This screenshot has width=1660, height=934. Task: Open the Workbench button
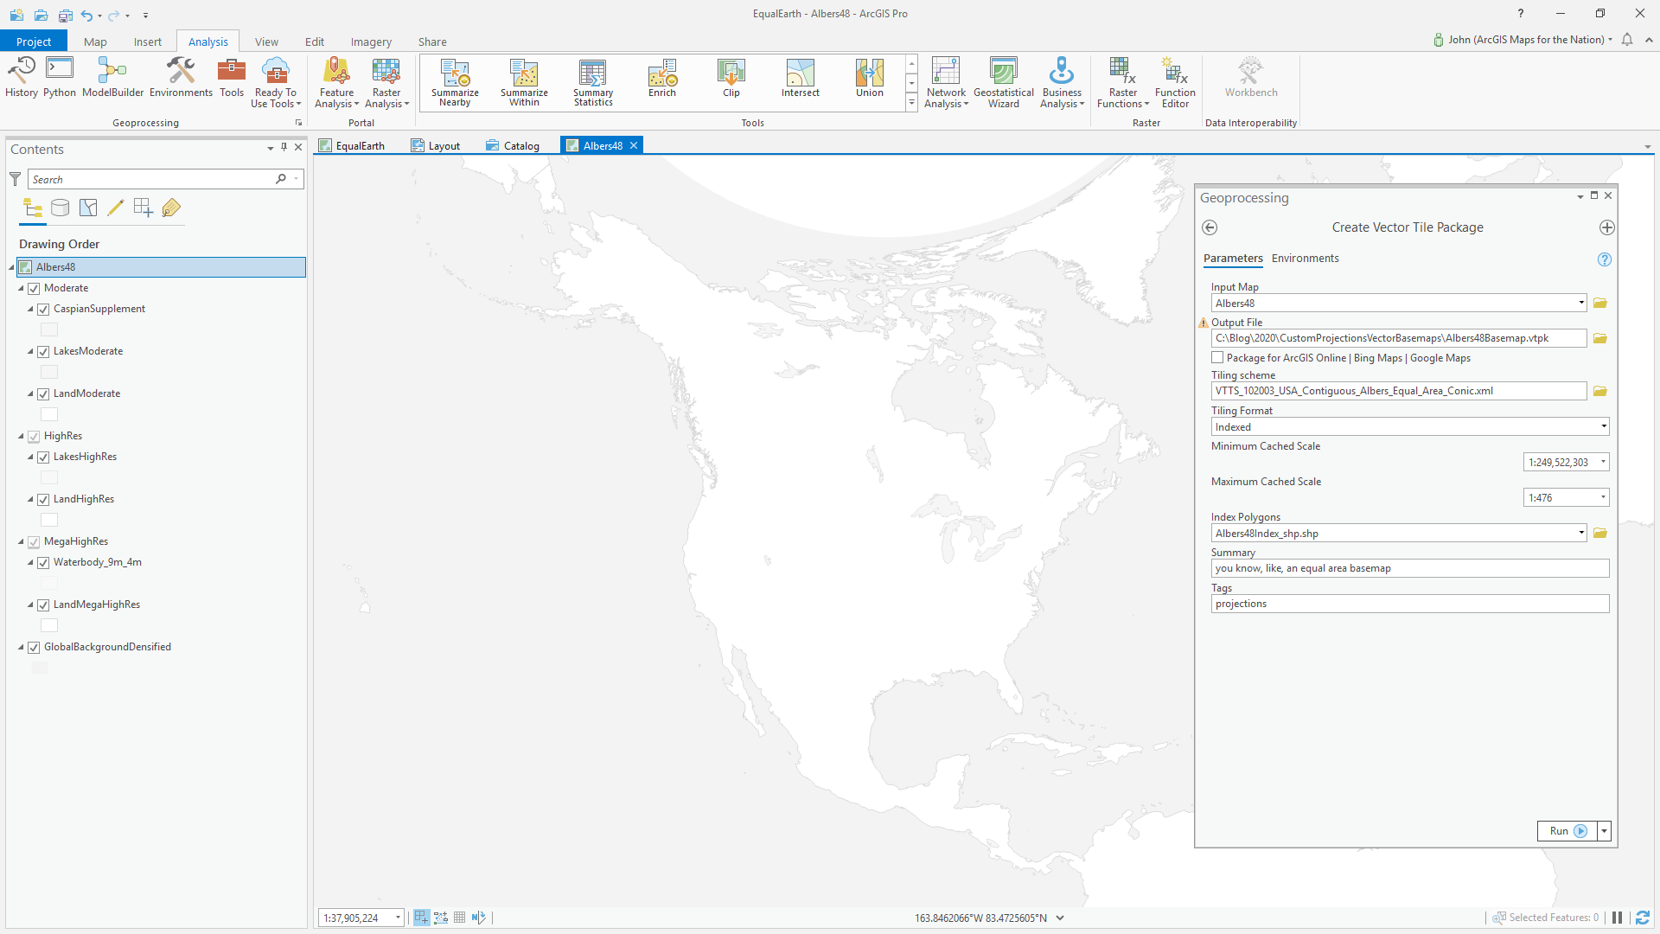[x=1250, y=78]
